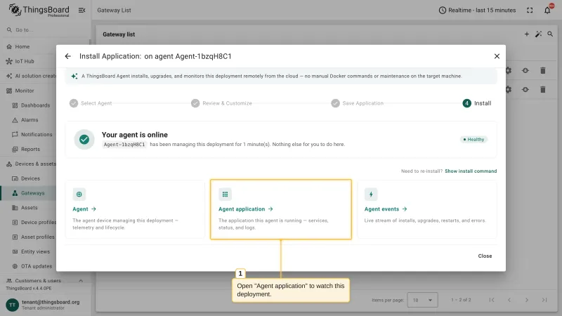
Task: Open the Agent events card
Action: (x=427, y=209)
